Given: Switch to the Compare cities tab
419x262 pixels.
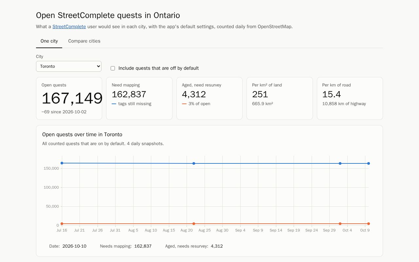Looking at the screenshot, I should tap(84, 41).
